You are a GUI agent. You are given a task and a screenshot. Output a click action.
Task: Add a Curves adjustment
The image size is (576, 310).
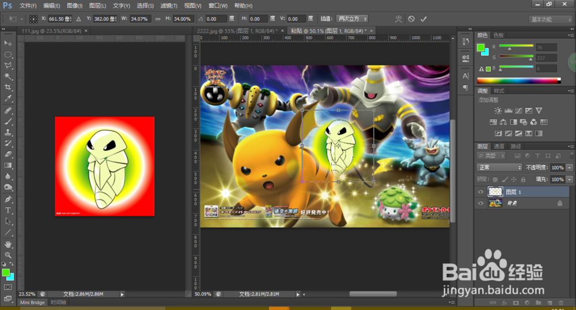click(x=518, y=110)
